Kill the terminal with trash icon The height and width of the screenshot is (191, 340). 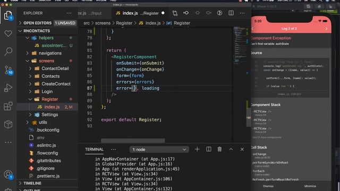click(x=219, y=149)
